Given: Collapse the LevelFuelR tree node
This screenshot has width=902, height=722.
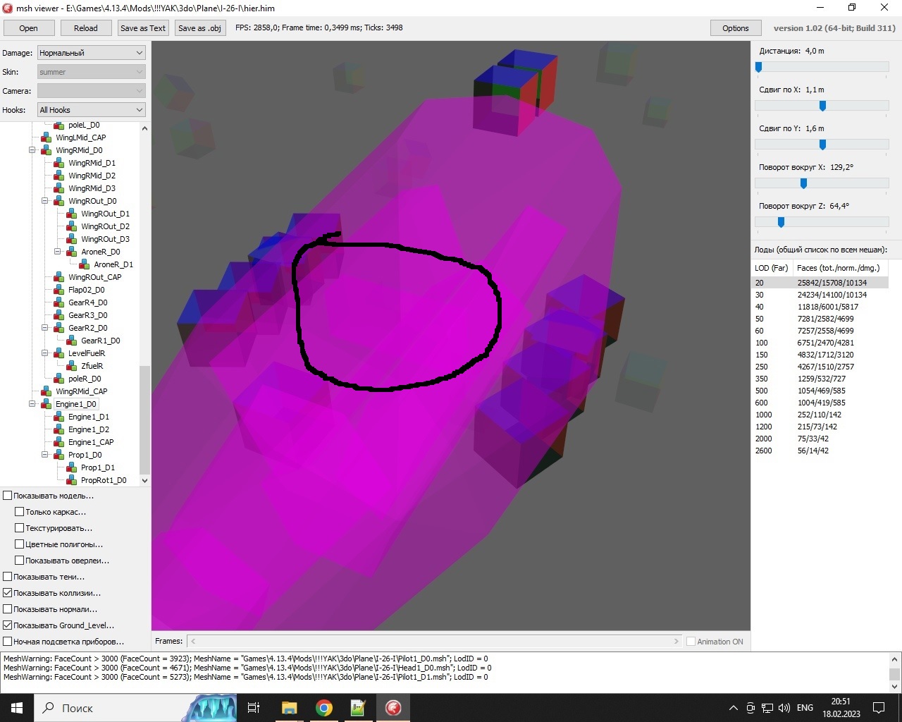Looking at the screenshot, I should pos(45,353).
